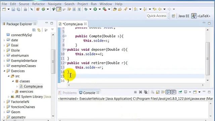Select the Console tab
The image size is (215, 121).
pyautogui.click(x=89, y=93)
